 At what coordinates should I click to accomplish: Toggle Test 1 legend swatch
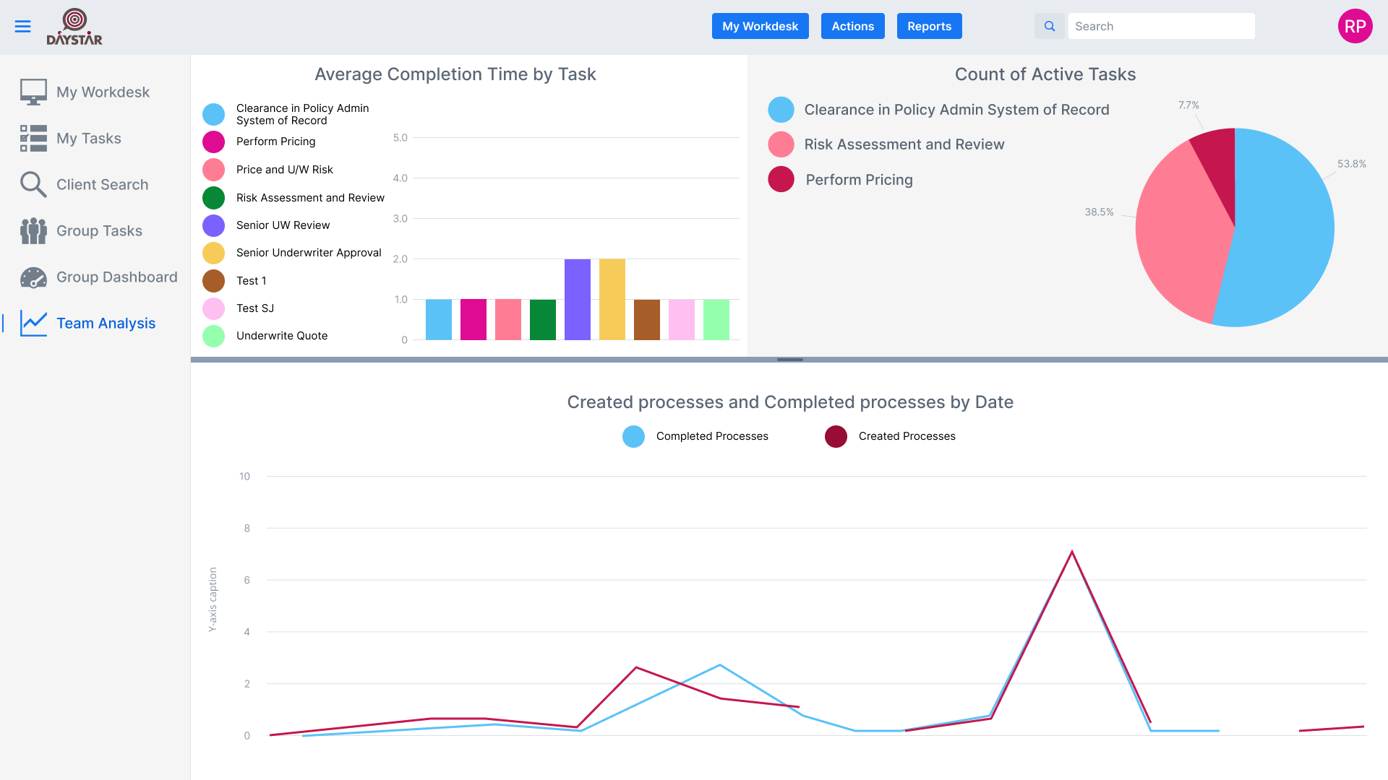(213, 281)
